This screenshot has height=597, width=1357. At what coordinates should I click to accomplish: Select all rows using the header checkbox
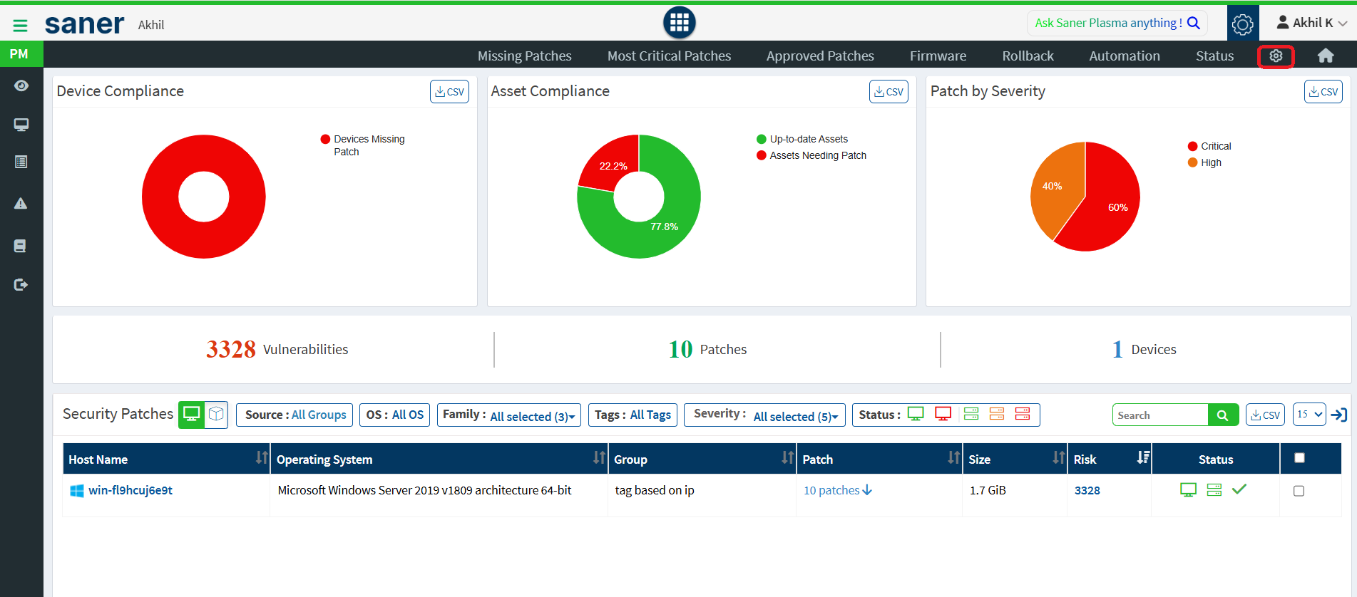click(1299, 458)
